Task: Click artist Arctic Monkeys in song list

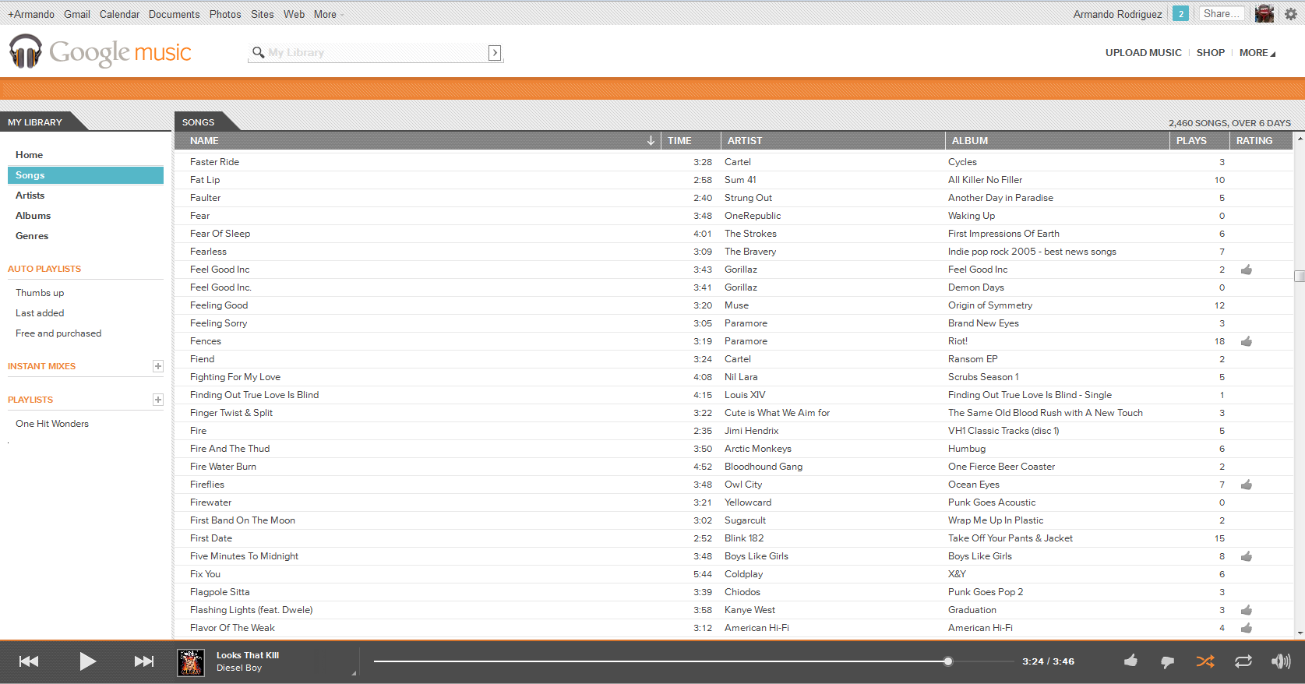Action: coord(758,449)
